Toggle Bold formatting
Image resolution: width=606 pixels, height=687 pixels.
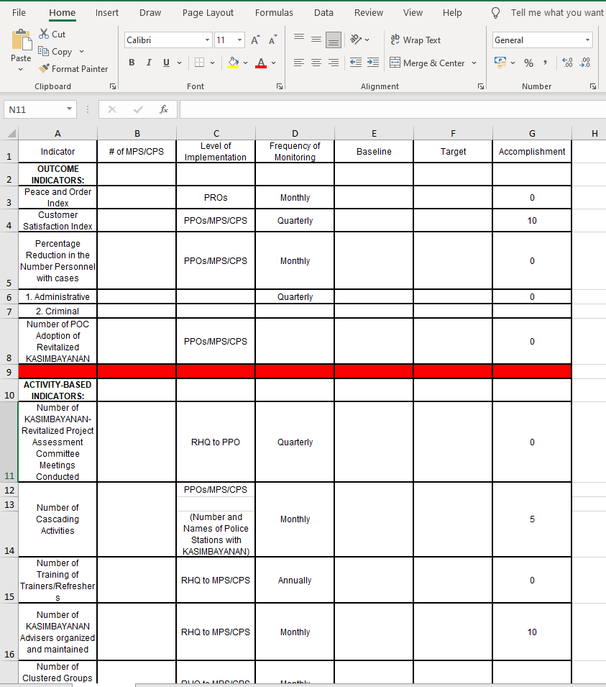[x=132, y=63]
